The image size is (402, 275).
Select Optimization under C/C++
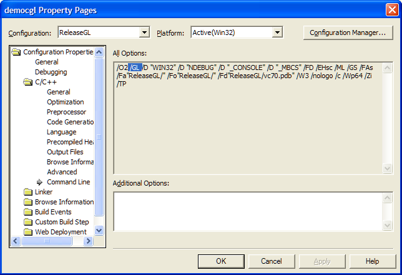point(66,102)
